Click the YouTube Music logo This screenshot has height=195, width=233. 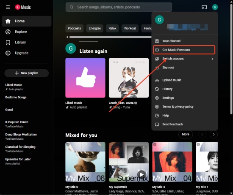pyautogui.click(x=23, y=7)
